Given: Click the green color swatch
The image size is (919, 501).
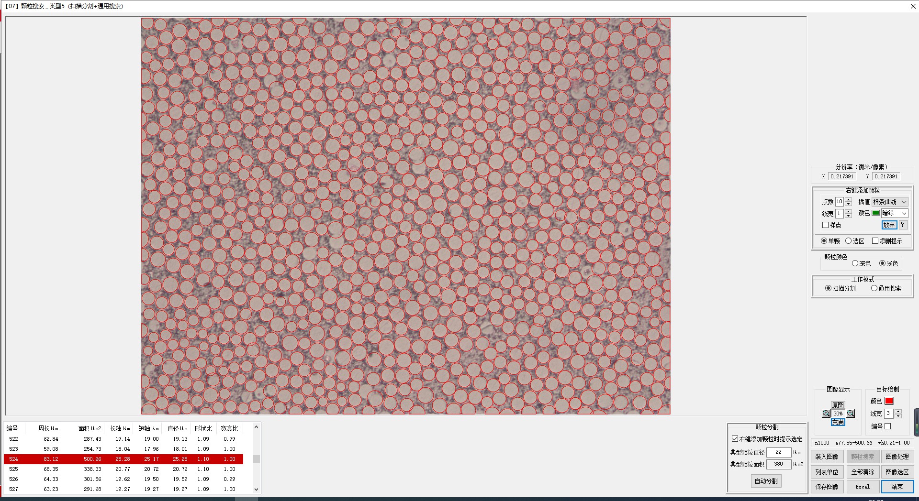Looking at the screenshot, I should point(875,213).
